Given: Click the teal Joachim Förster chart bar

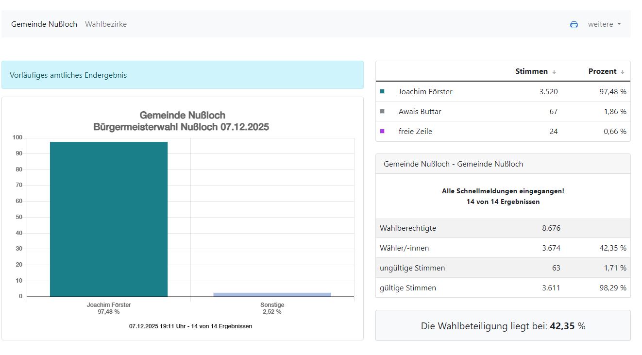Looking at the screenshot, I should click(x=109, y=219).
